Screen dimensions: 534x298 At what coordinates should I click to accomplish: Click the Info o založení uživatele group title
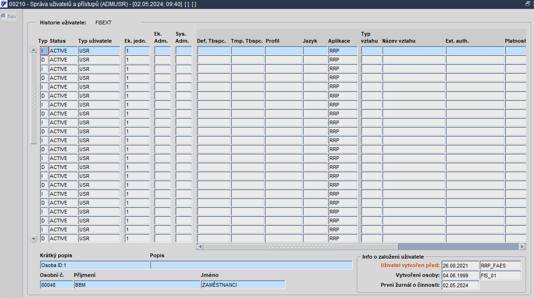point(393,257)
